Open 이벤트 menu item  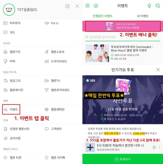pyautogui.click(x=11, y=109)
